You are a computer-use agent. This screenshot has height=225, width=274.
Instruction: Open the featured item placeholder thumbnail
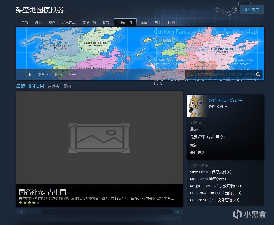[100, 137]
